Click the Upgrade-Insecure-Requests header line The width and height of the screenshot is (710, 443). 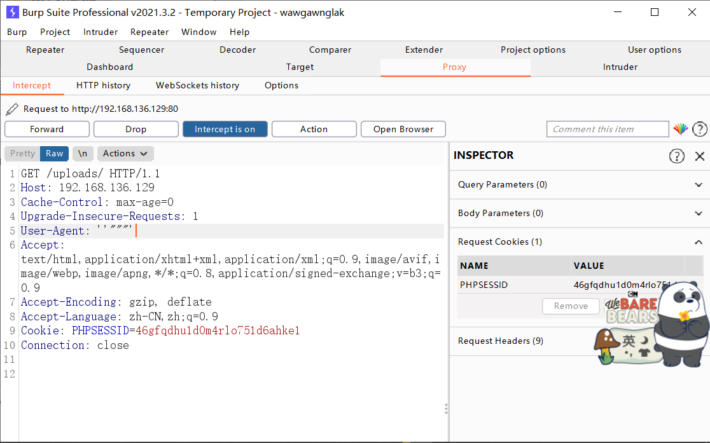pos(109,216)
